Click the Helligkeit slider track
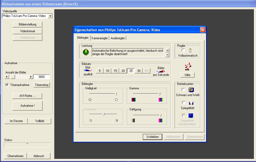 pyautogui.click(x=103, y=93)
